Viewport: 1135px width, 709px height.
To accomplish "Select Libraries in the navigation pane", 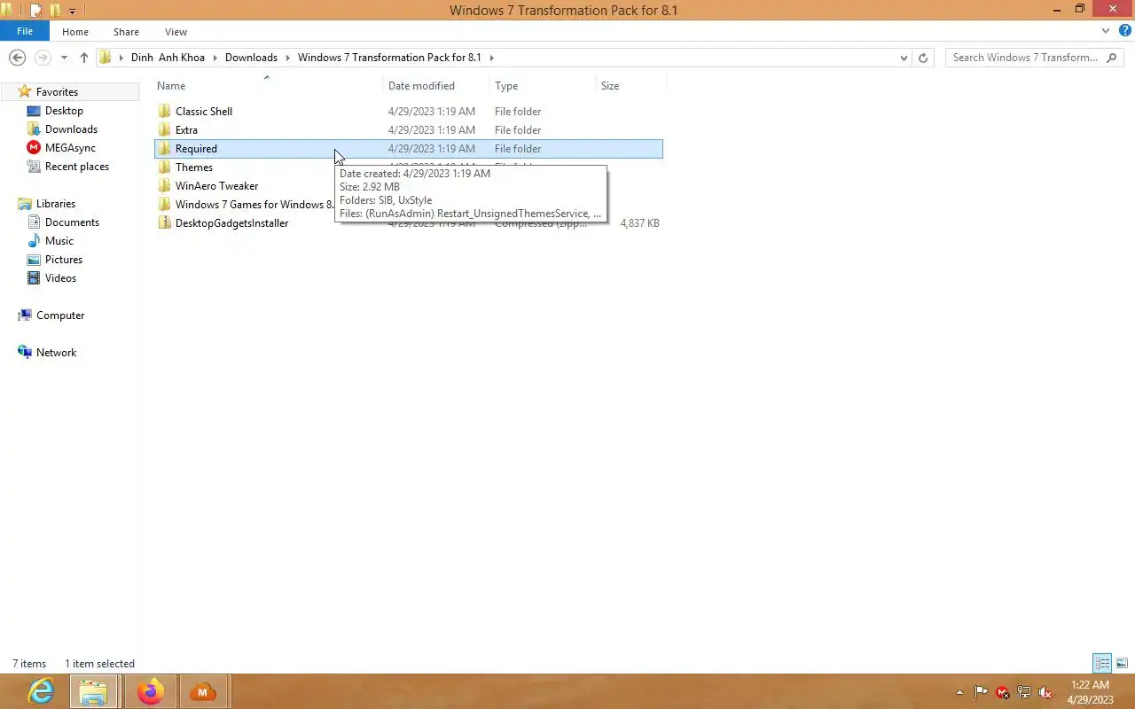I will coord(56,204).
